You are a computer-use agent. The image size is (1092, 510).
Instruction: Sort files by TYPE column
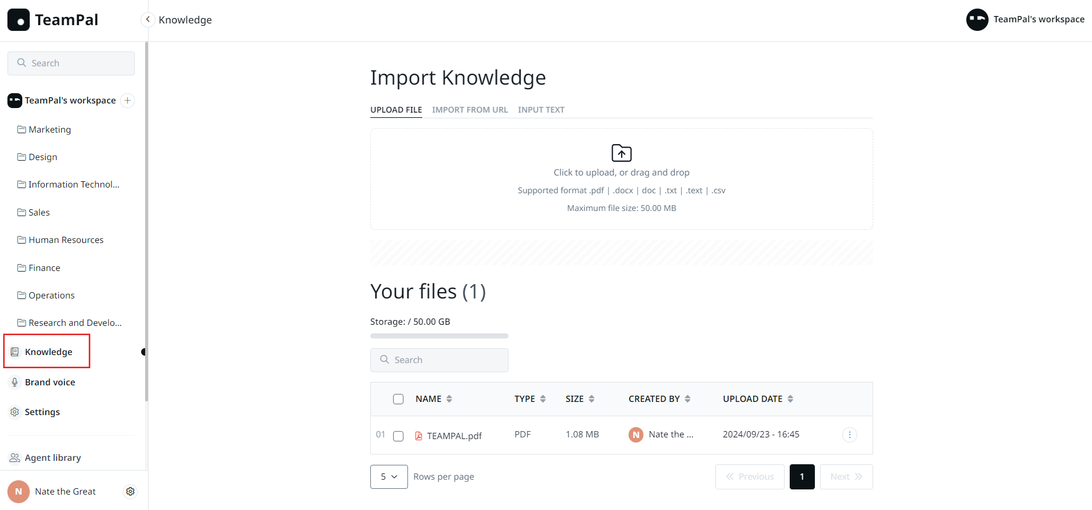[x=530, y=399]
